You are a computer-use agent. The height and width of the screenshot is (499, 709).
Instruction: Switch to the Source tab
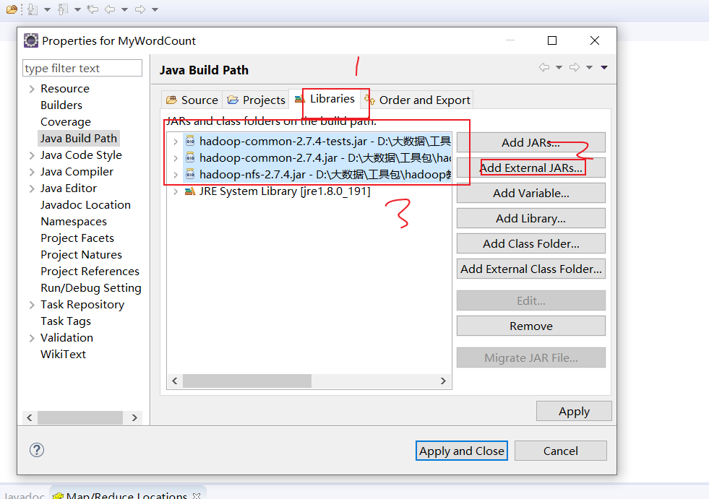click(x=192, y=100)
